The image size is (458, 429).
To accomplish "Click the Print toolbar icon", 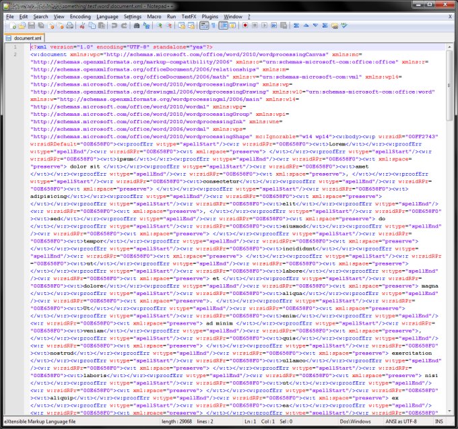I will pos(69,26).
